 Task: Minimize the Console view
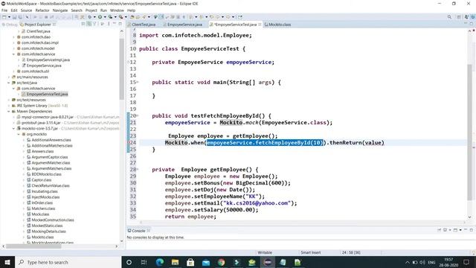click(x=466, y=230)
